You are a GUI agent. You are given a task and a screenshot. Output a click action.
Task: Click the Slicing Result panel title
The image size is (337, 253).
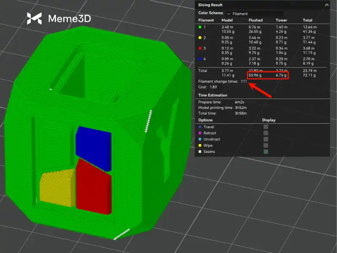coord(210,5)
